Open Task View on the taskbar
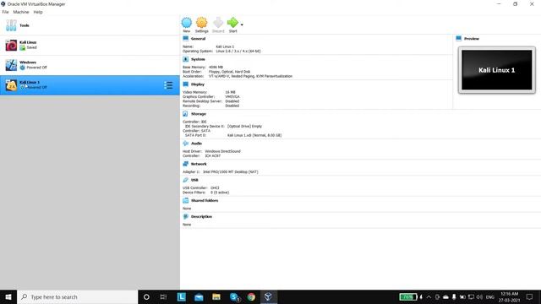This screenshot has width=541, height=304. point(163,296)
